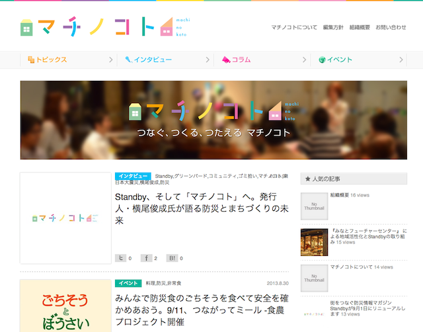Viewport: 423px width, 332px height.
Task: Open the 編集方針 header link
Action: tap(333, 27)
